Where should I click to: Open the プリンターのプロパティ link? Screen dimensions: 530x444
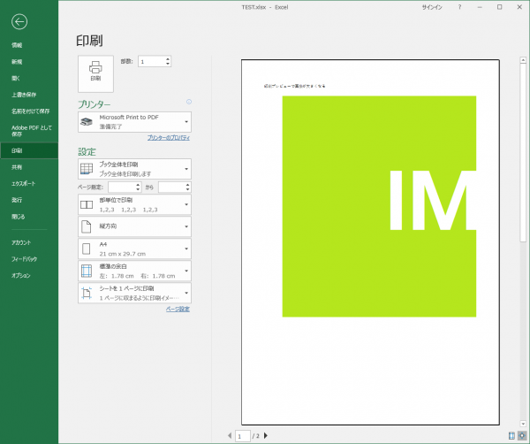pyautogui.click(x=169, y=138)
